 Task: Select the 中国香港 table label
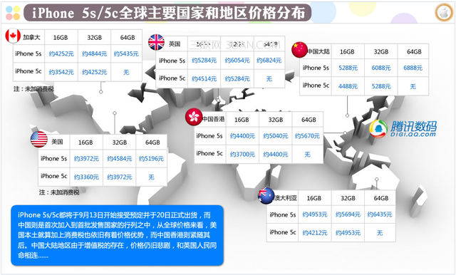214,119
